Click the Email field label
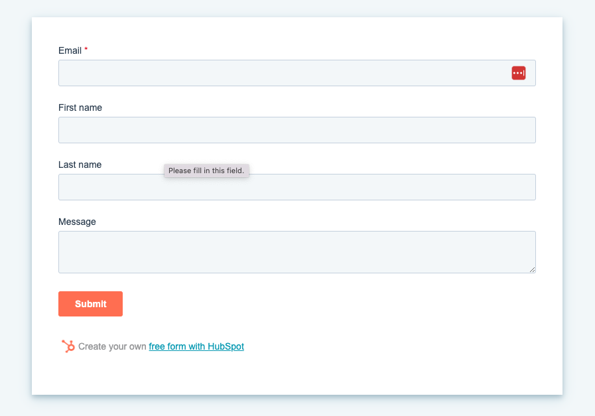This screenshot has width=595, height=416. pyautogui.click(x=70, y=50)
